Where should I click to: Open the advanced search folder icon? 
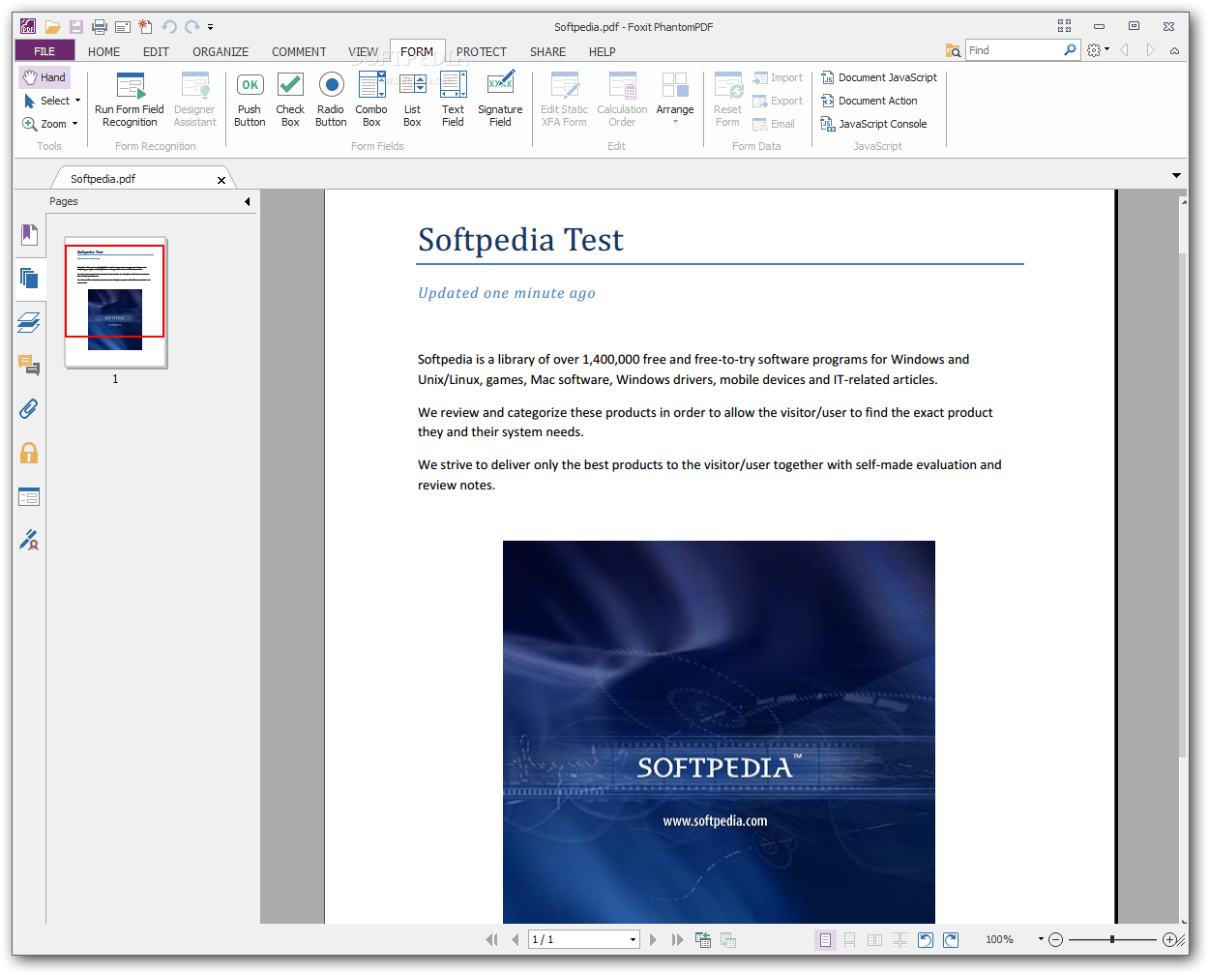(x=953, y=50)
